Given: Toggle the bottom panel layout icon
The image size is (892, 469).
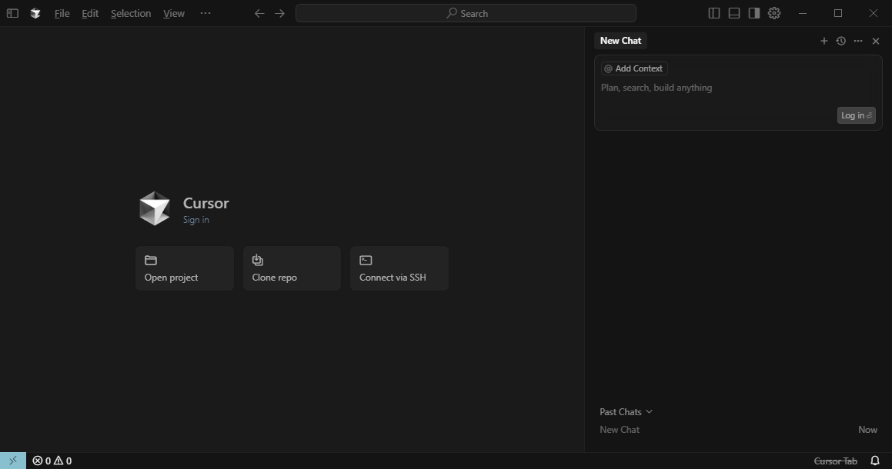Looking at the screenshot, I should pyautogui.click(x=734, y=13).
